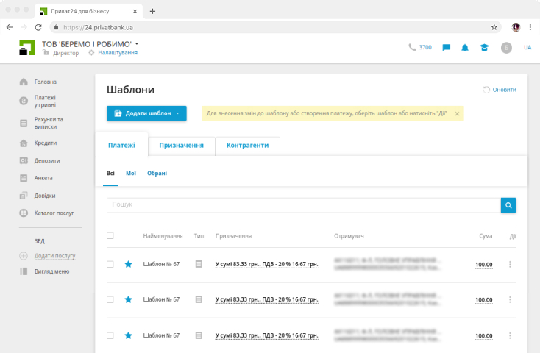The height and width of the screenshot is (353, 540).
Task: Click the chat messages icon in header
Action: 446,48
